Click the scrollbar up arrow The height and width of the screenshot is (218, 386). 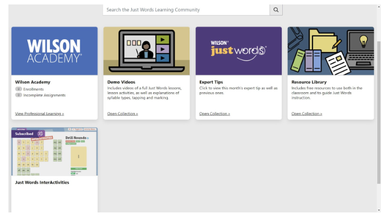pos(379,7)
